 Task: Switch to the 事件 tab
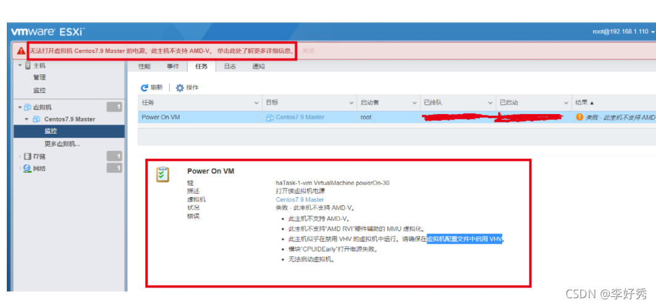[173, 67]
